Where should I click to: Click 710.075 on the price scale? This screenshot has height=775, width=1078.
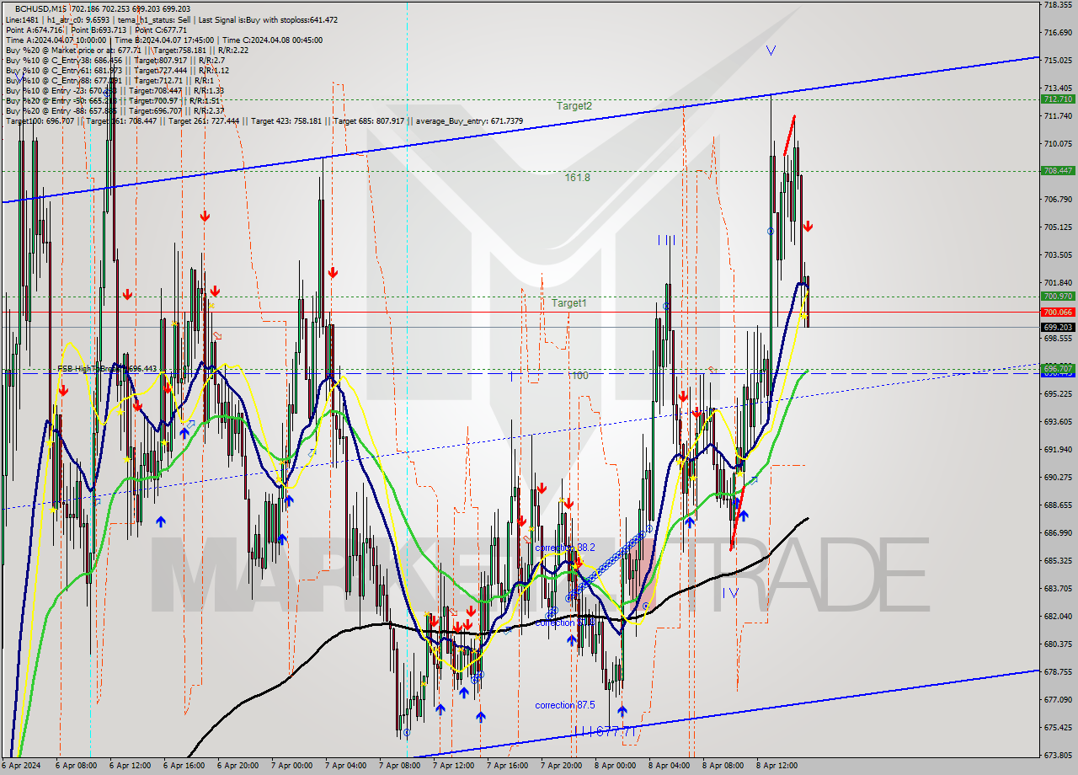click(1058, 144)
